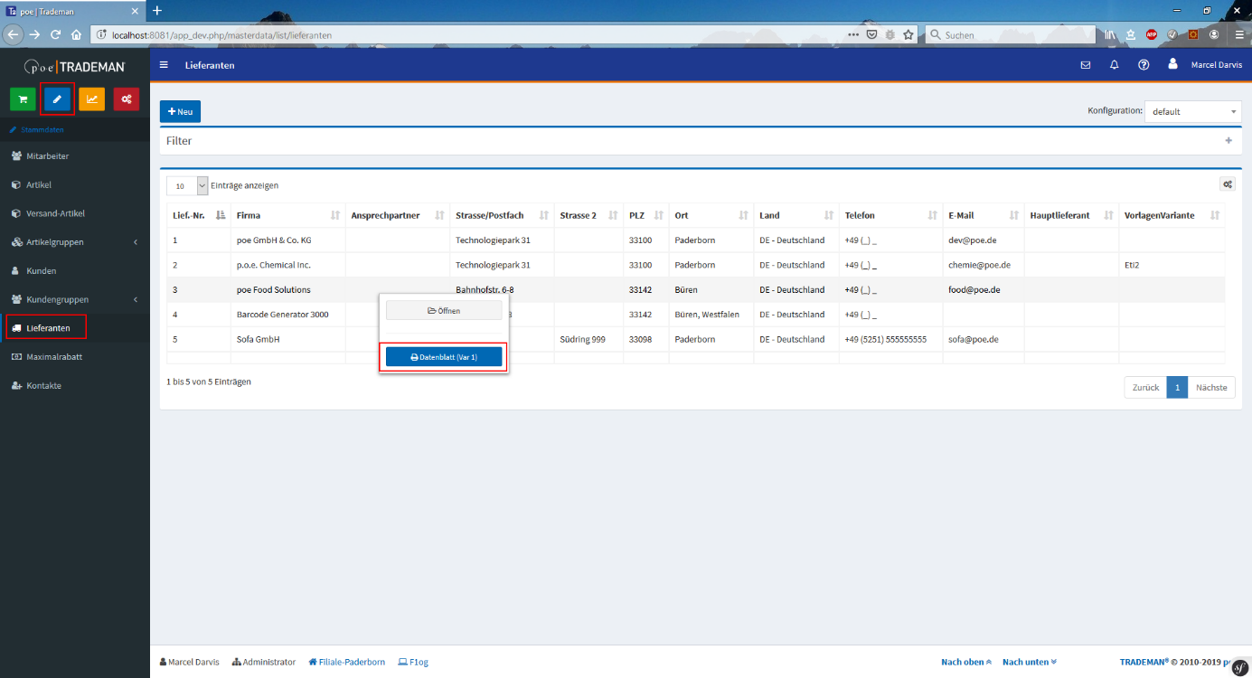Sort table by PLZ column
This screenshot has width=1252, height=678.
(645, 215)
